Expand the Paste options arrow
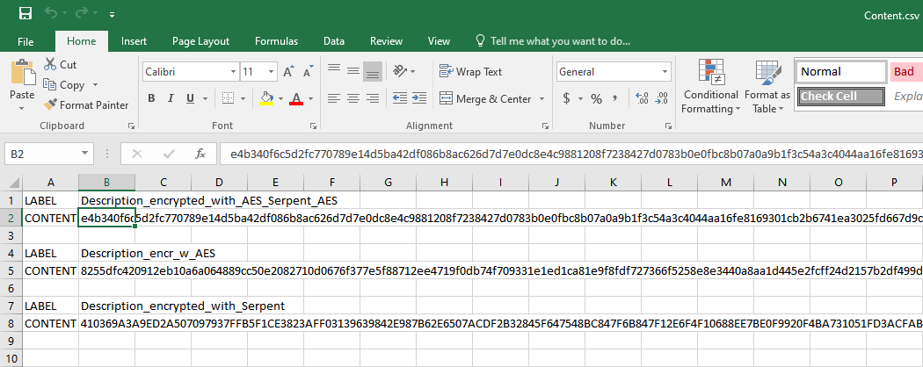Image resolution: width=923 pixels, height=367 pixels. coord(22,108)
